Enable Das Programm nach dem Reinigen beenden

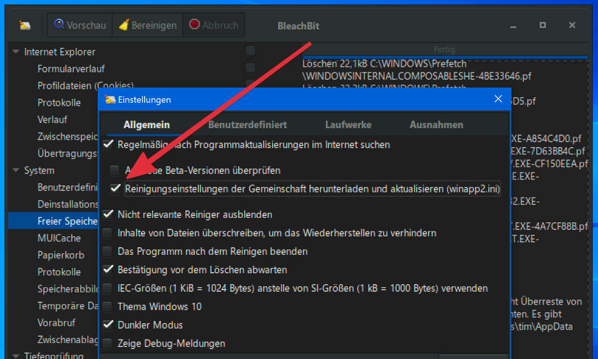click(108, 251)
